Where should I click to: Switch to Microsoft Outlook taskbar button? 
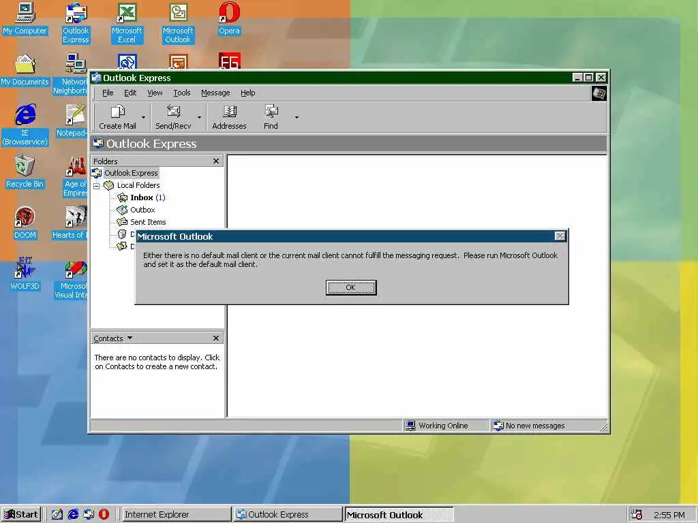tap(399, 515)
